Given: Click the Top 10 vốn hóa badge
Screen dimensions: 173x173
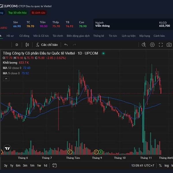Looking at the screenshot, I should coord(17,13).
